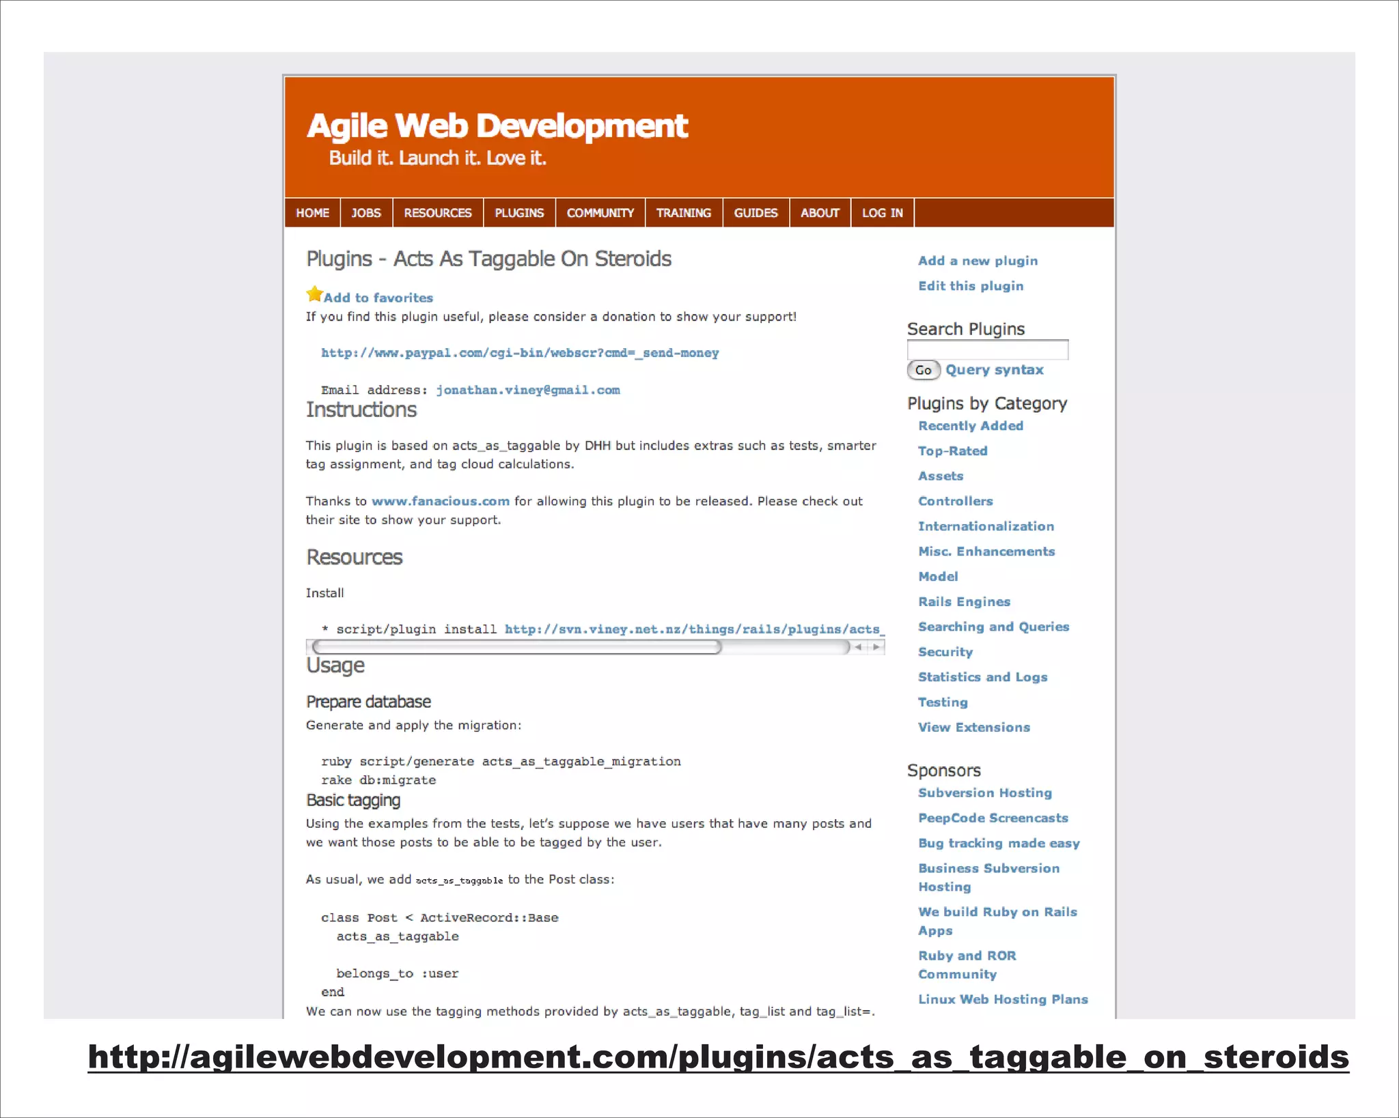Open the Recently Added category
The height and width of the screenshot is (1118, 1399).
971,426
